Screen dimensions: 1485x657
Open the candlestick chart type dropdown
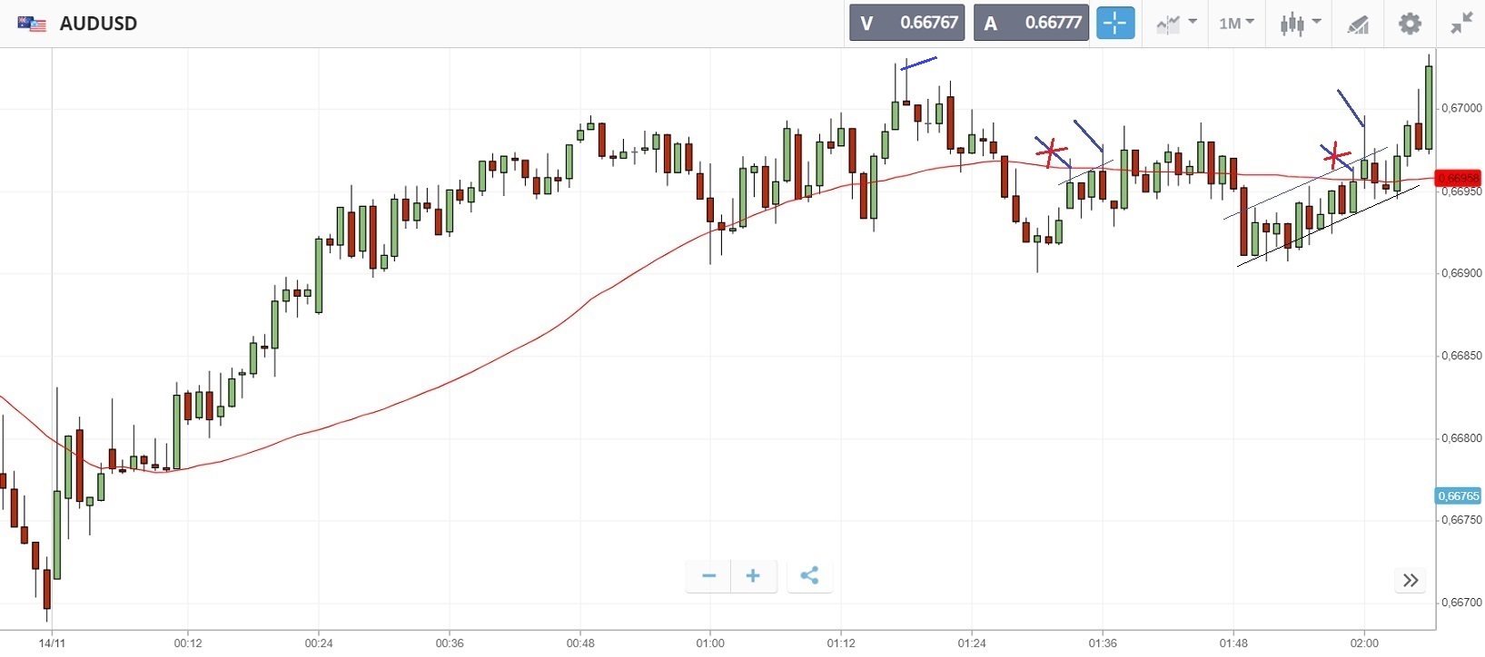[x=1300, y=24]
